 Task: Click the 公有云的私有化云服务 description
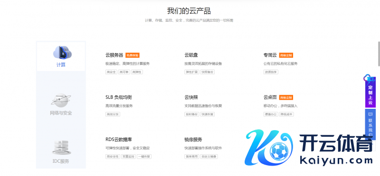click(280, 64)
